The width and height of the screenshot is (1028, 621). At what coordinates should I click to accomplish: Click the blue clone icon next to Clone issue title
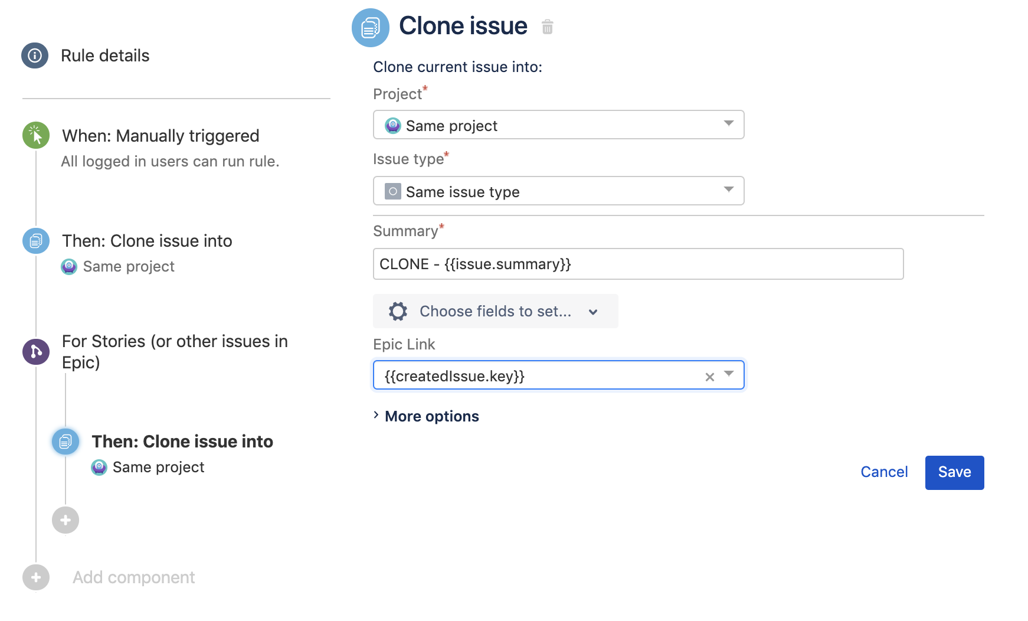tap(371, 27)
